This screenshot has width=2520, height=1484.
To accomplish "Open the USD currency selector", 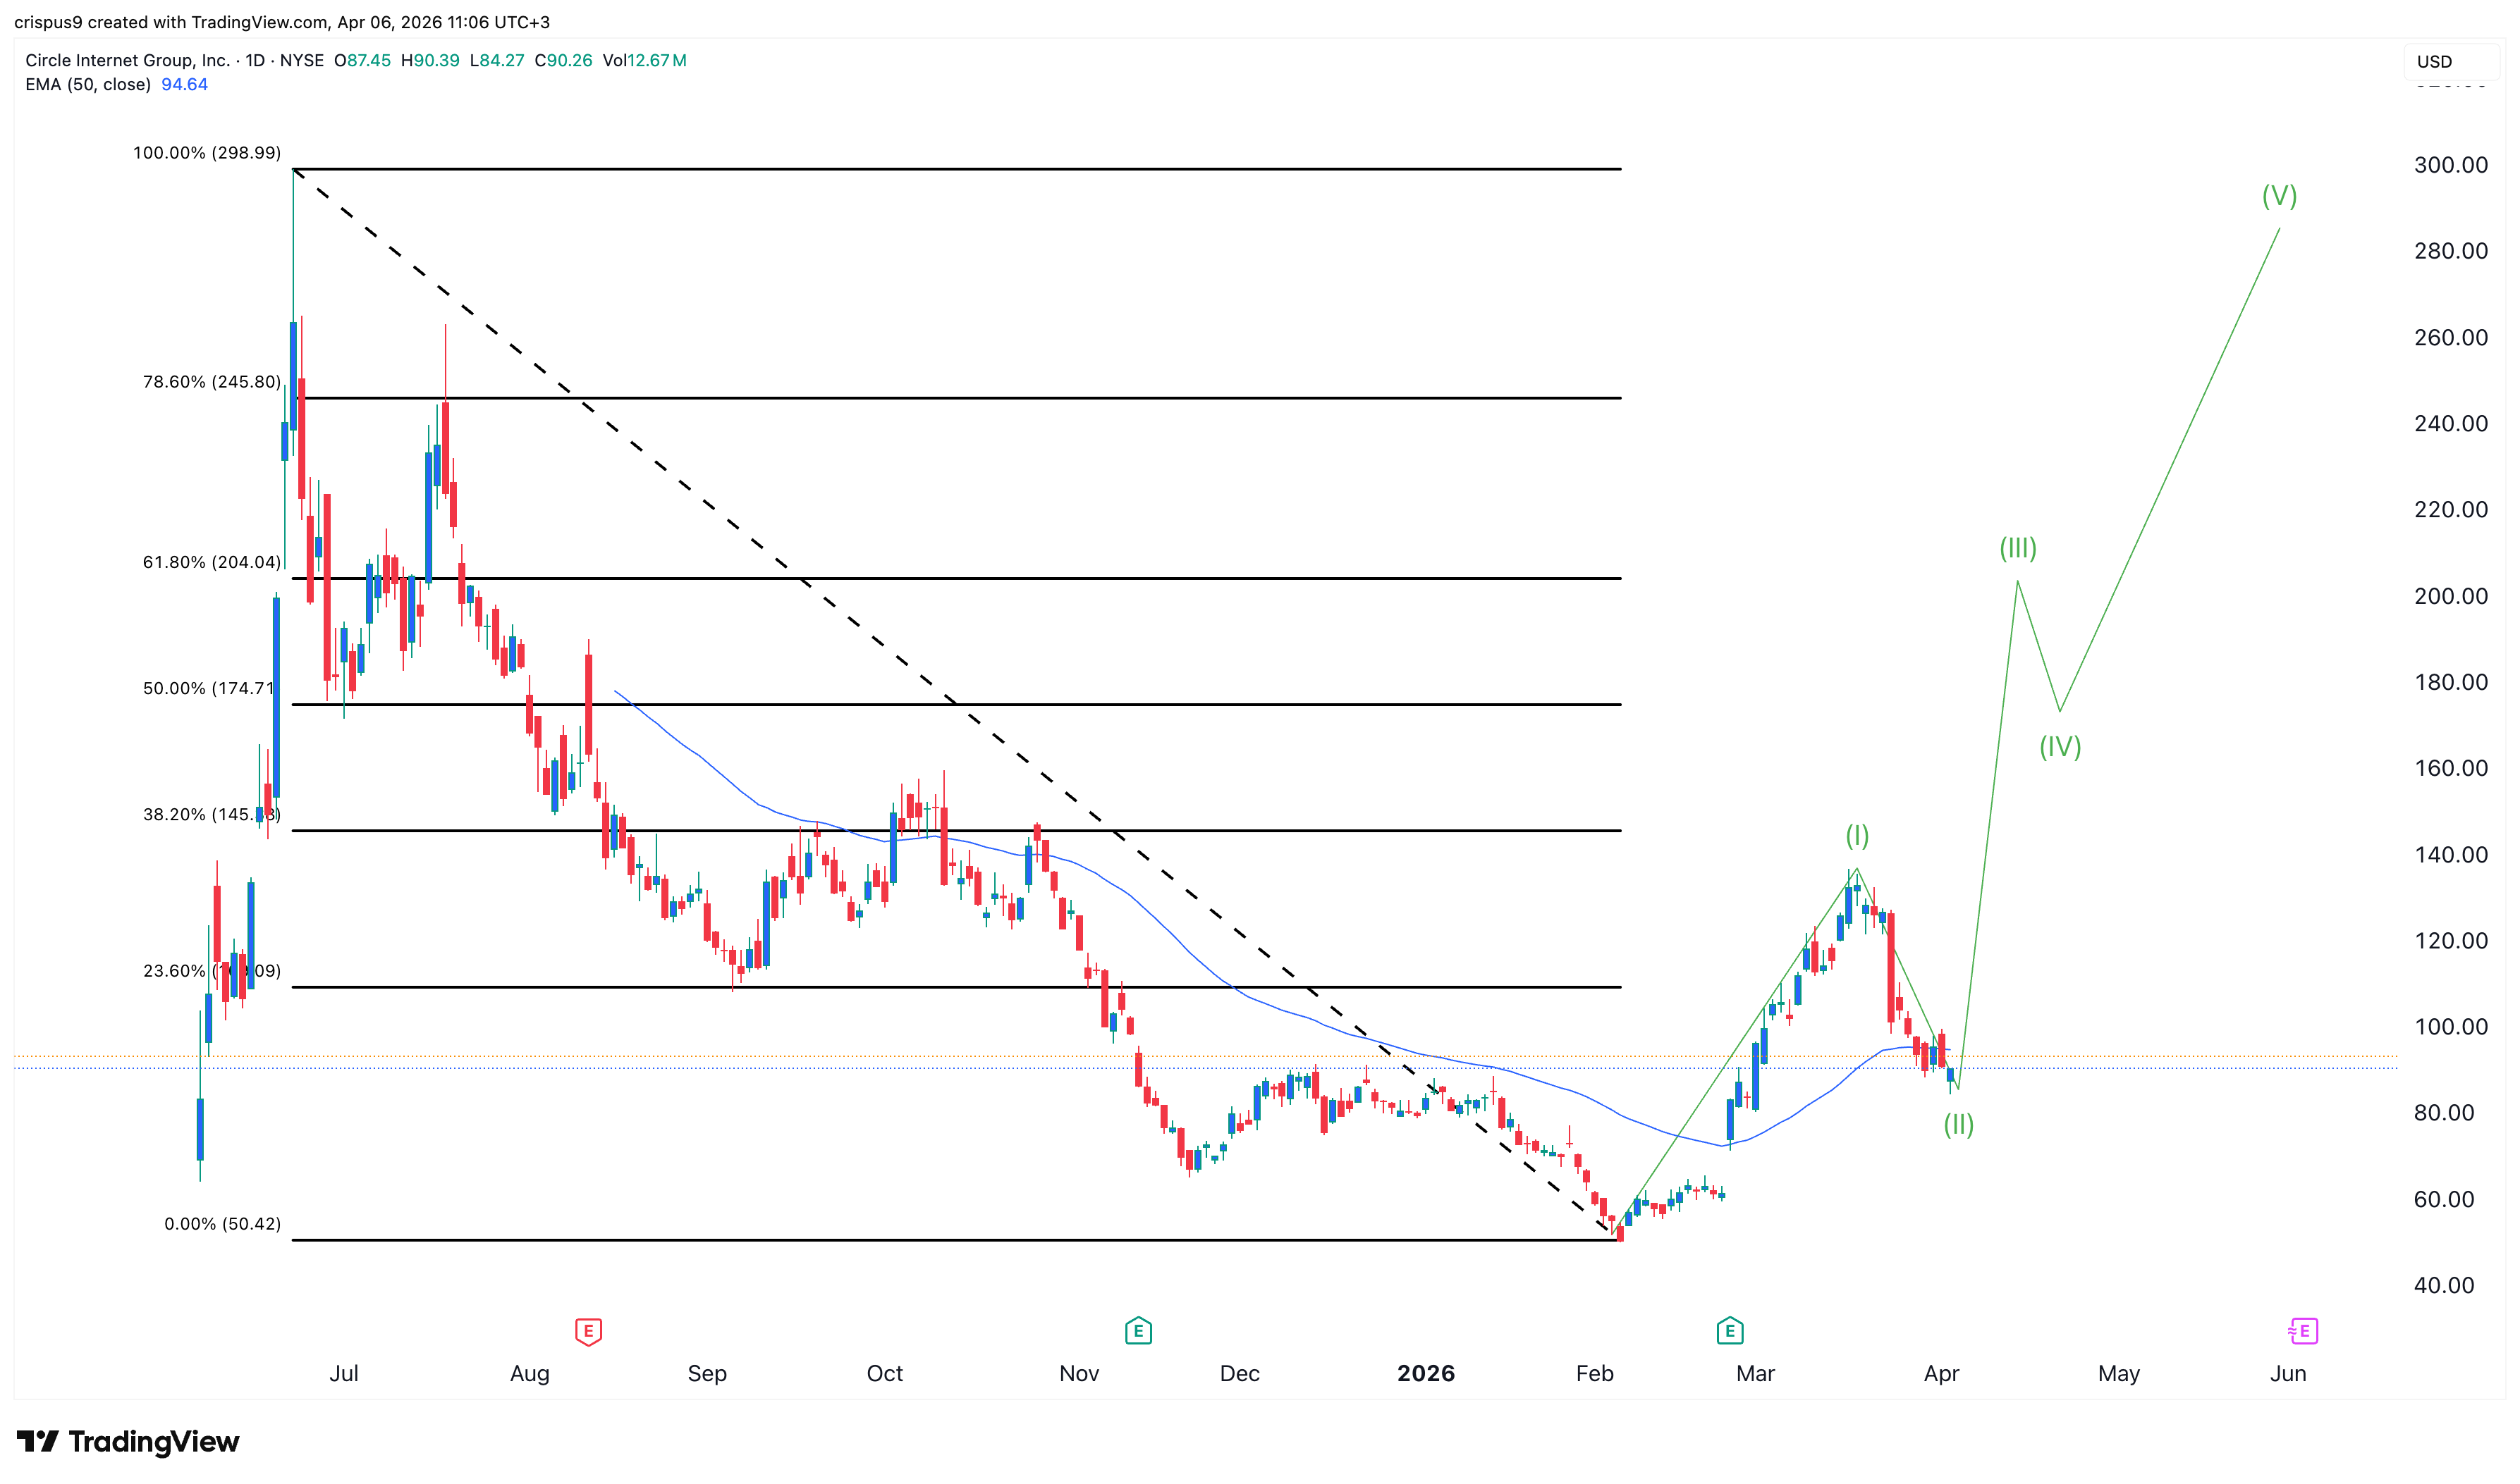I will point(2435,62).
